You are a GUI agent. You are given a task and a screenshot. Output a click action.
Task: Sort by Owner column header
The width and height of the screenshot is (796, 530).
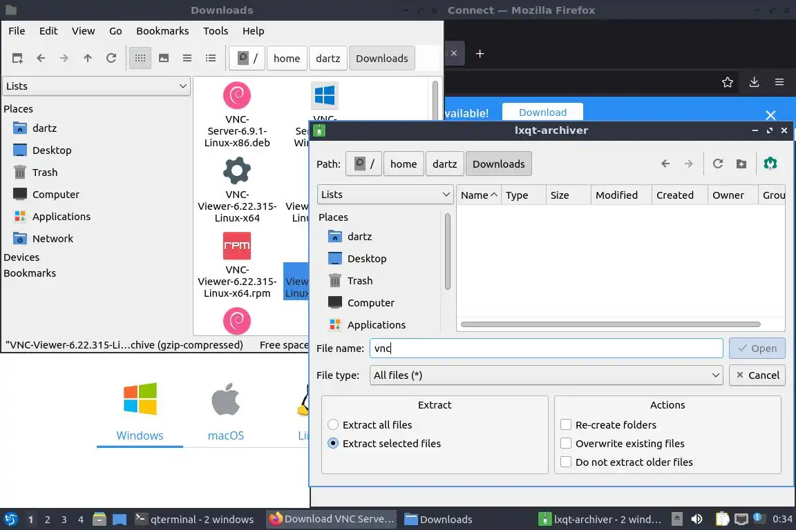tap(732, 195)
